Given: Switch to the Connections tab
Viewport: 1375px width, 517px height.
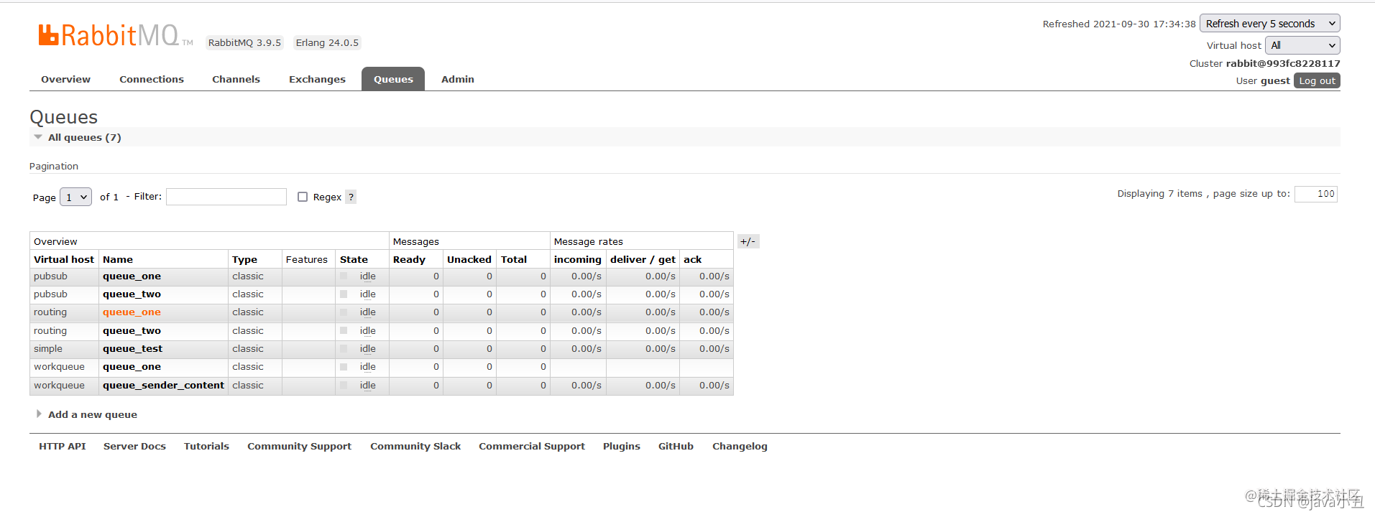Looking at the screenshot, I should pos(152,79).
